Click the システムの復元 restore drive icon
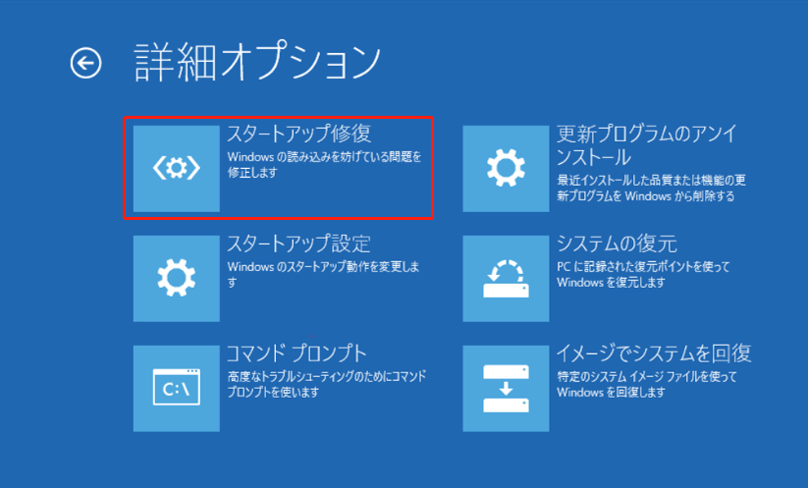Image resolution: width=808 pixels, height=488 pixels. click(506, 278)
